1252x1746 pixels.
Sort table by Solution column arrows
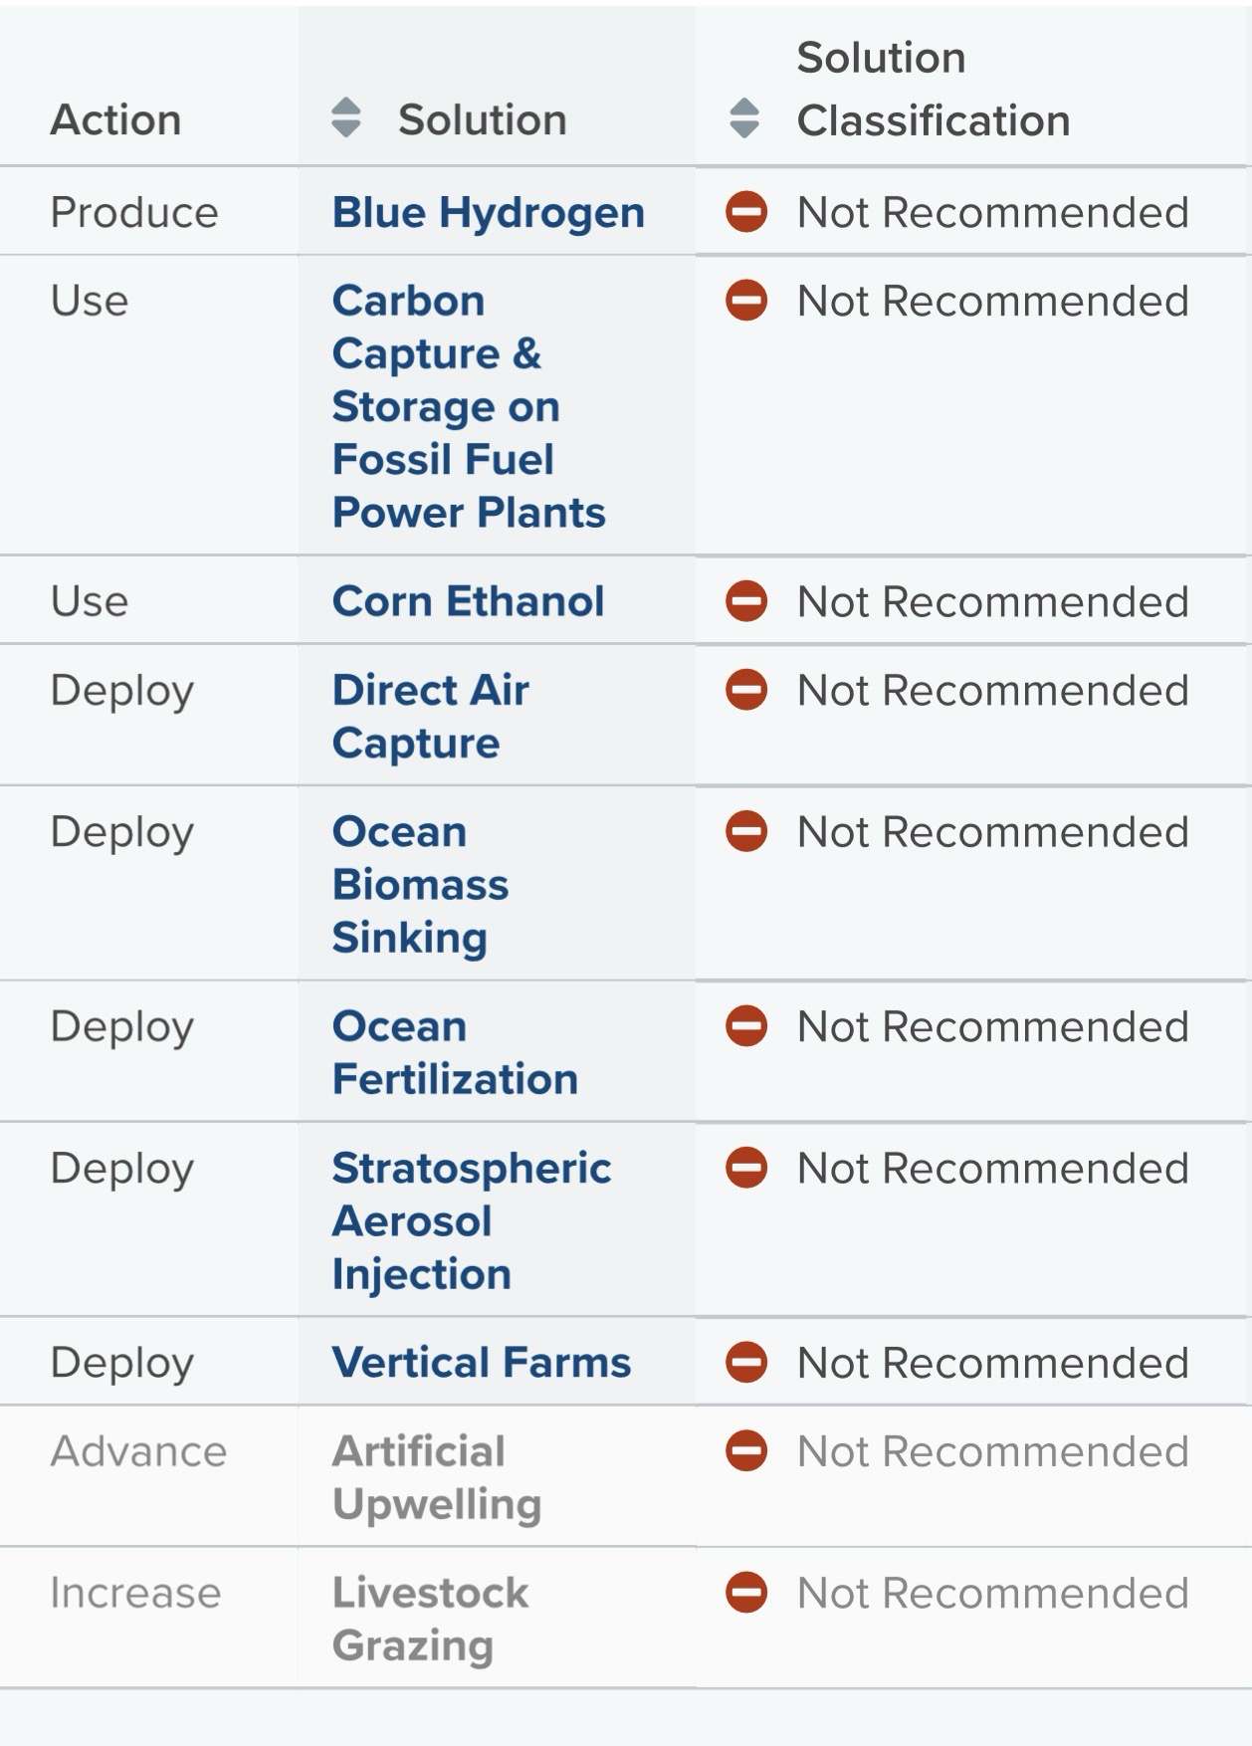click(345, 117)
